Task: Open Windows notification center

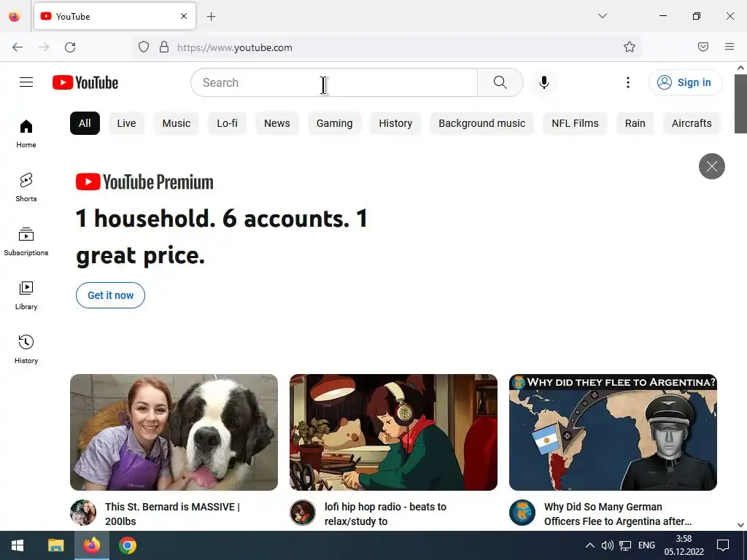Action: 723,545
